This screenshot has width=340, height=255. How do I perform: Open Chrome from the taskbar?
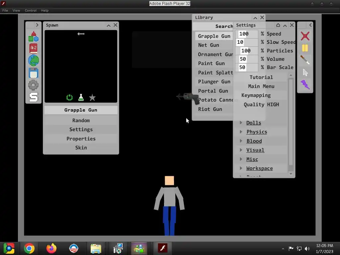(x=29, y=248)
